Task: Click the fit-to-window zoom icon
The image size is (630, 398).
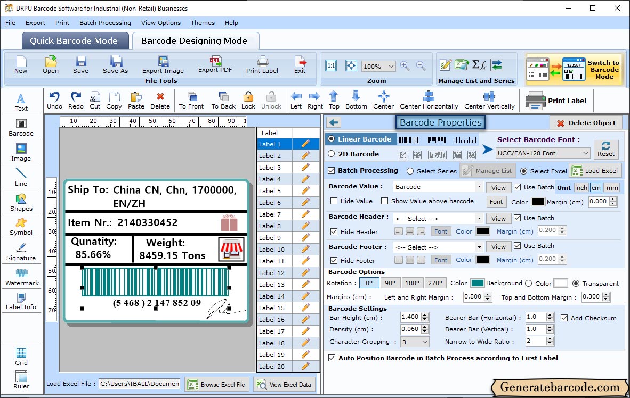Action: [351, 66]
